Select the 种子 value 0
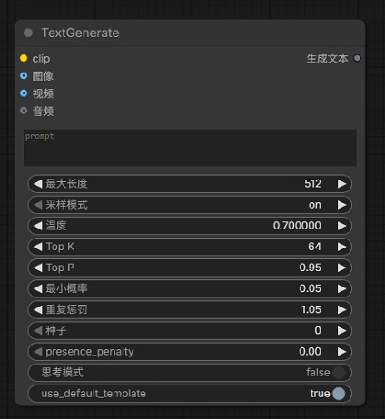This screenshot has width=385, height=419. (x=318, y=330)
